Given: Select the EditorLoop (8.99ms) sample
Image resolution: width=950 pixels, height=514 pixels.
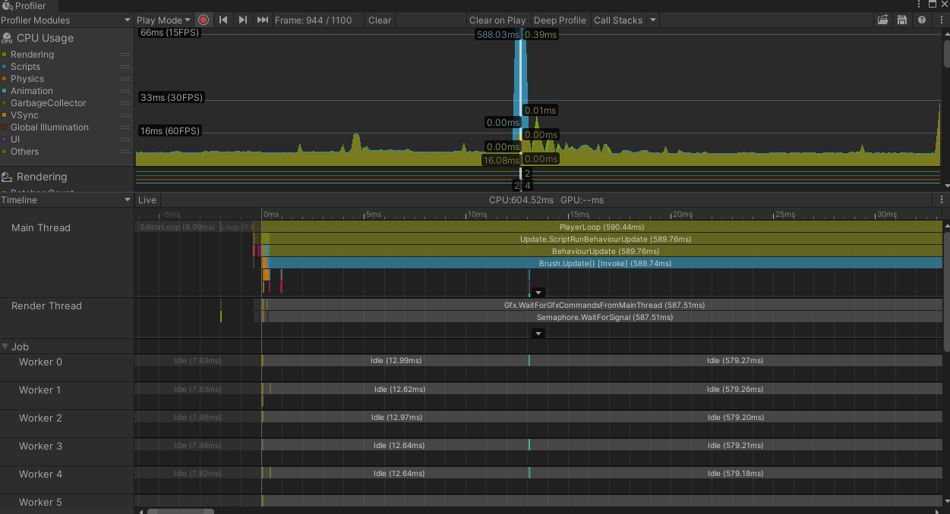Looking at the screenshot, I should click(176, 227).
